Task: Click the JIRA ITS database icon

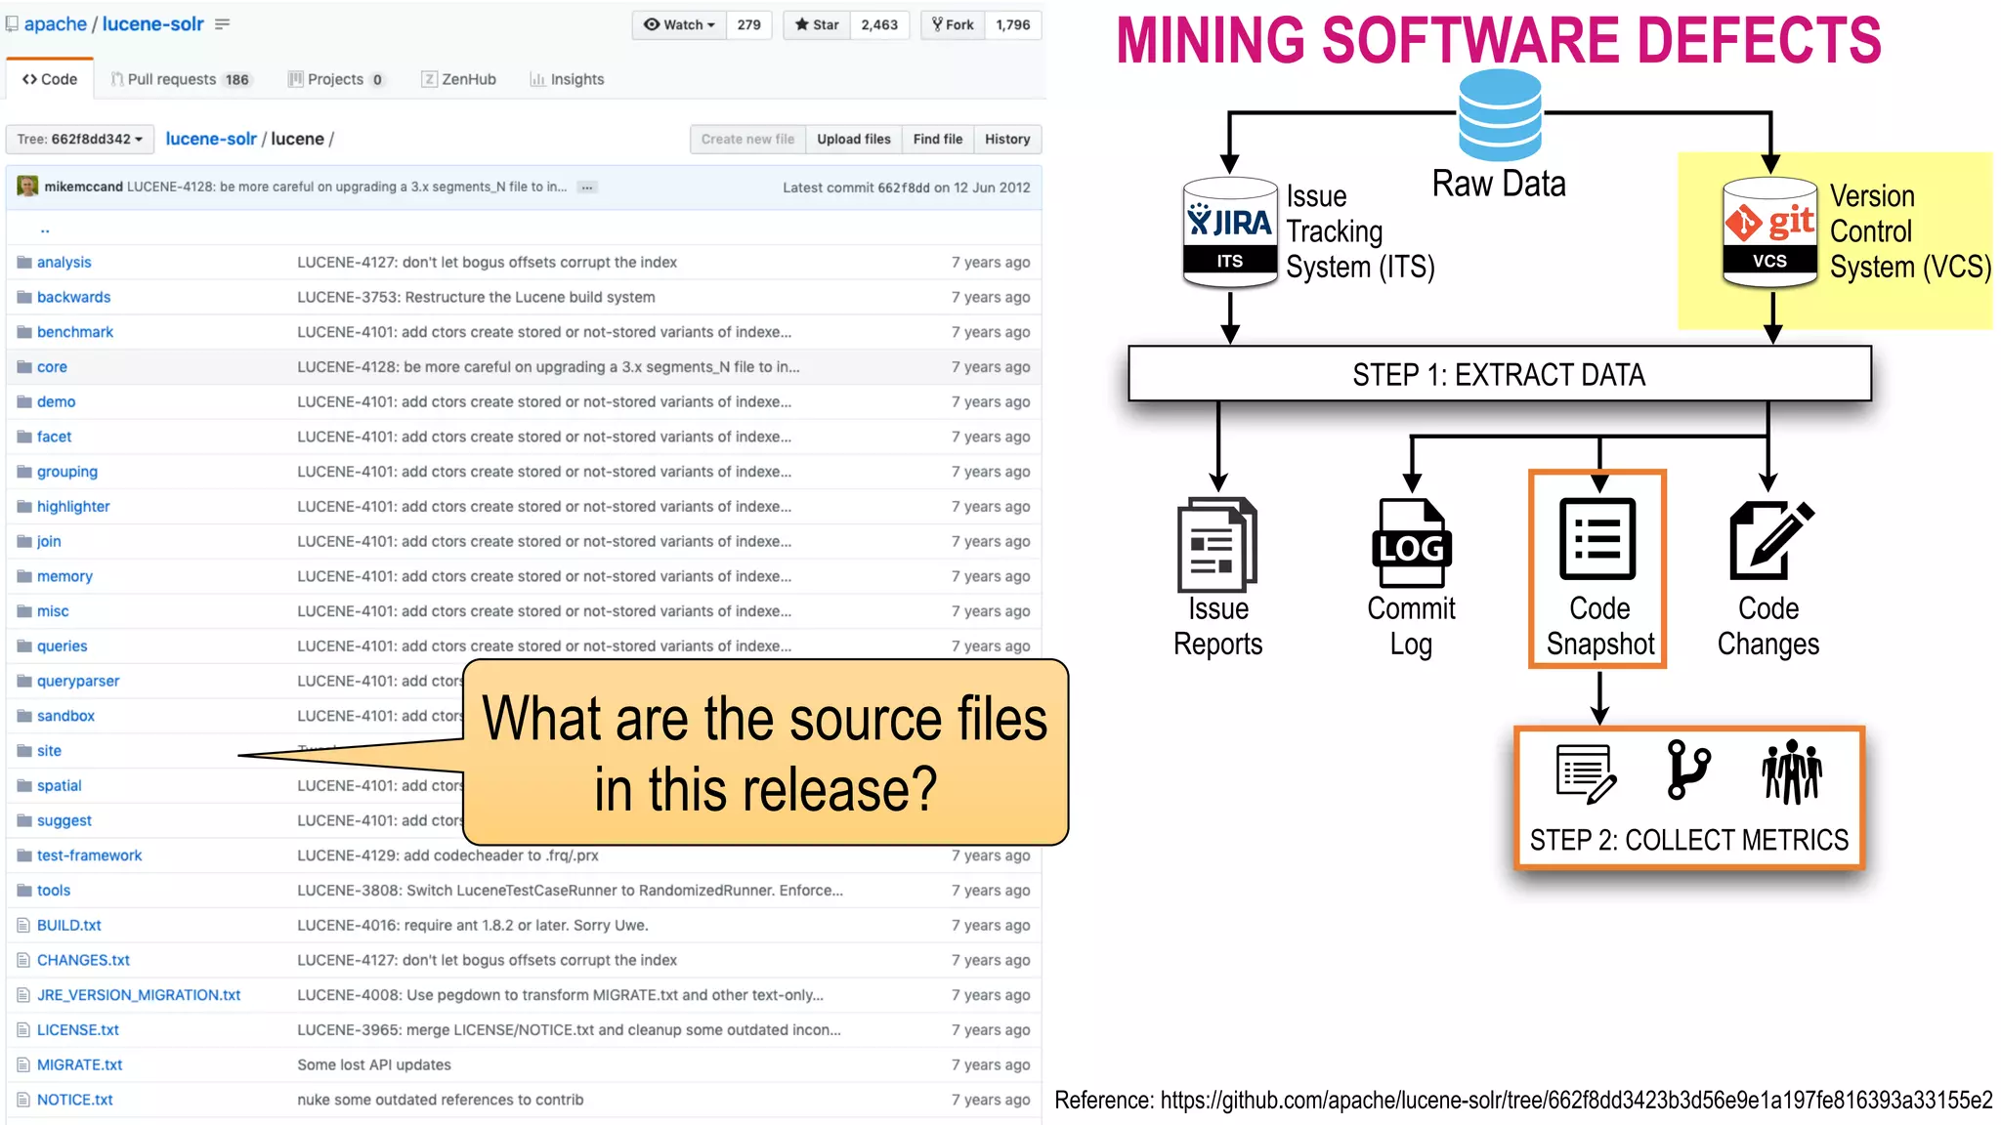Action: click(1230, 232)
